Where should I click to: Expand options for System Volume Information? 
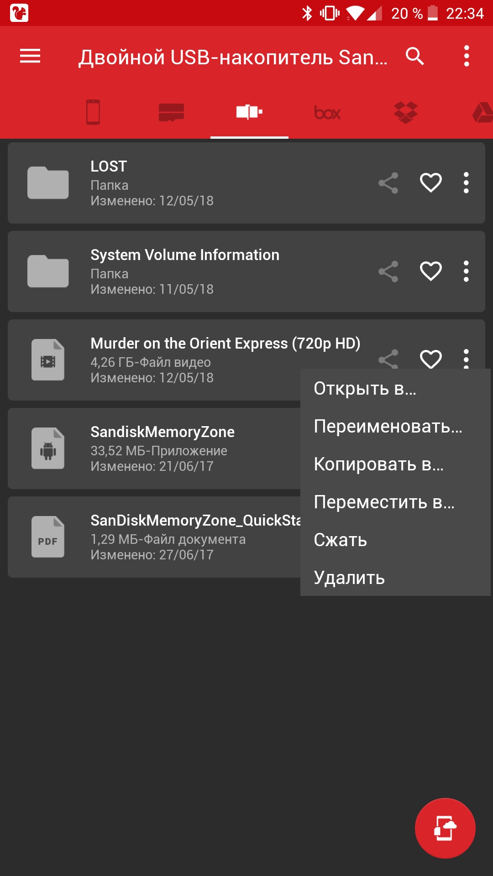466,271
